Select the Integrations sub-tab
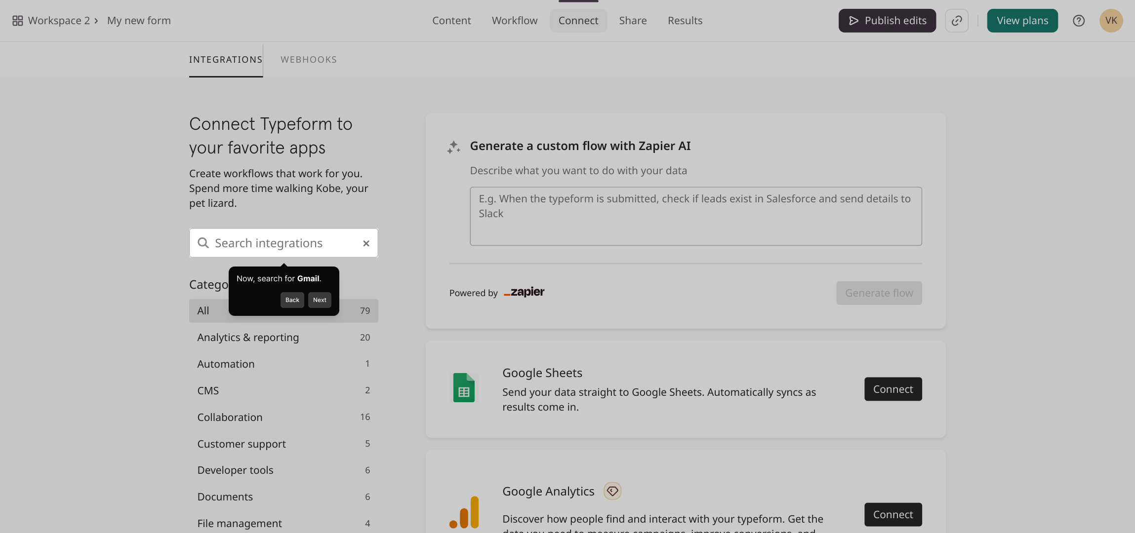 (x=226, y=60)
